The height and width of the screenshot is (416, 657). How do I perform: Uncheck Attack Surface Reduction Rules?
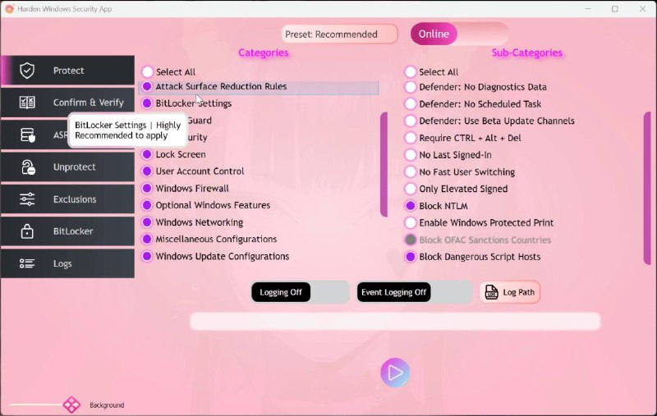147,87
